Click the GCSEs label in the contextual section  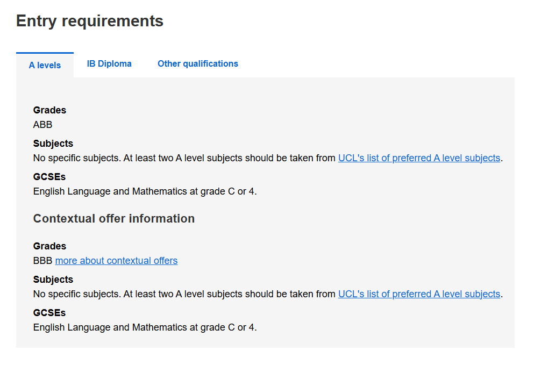49,312
